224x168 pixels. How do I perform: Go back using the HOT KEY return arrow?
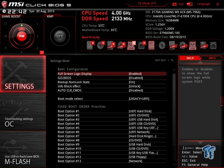click(172, 60)
